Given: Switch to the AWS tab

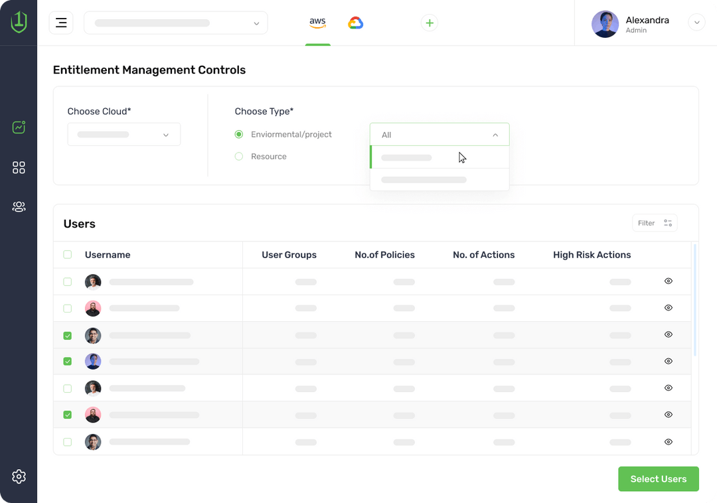Looking at the screenshot, I should 318,23.
